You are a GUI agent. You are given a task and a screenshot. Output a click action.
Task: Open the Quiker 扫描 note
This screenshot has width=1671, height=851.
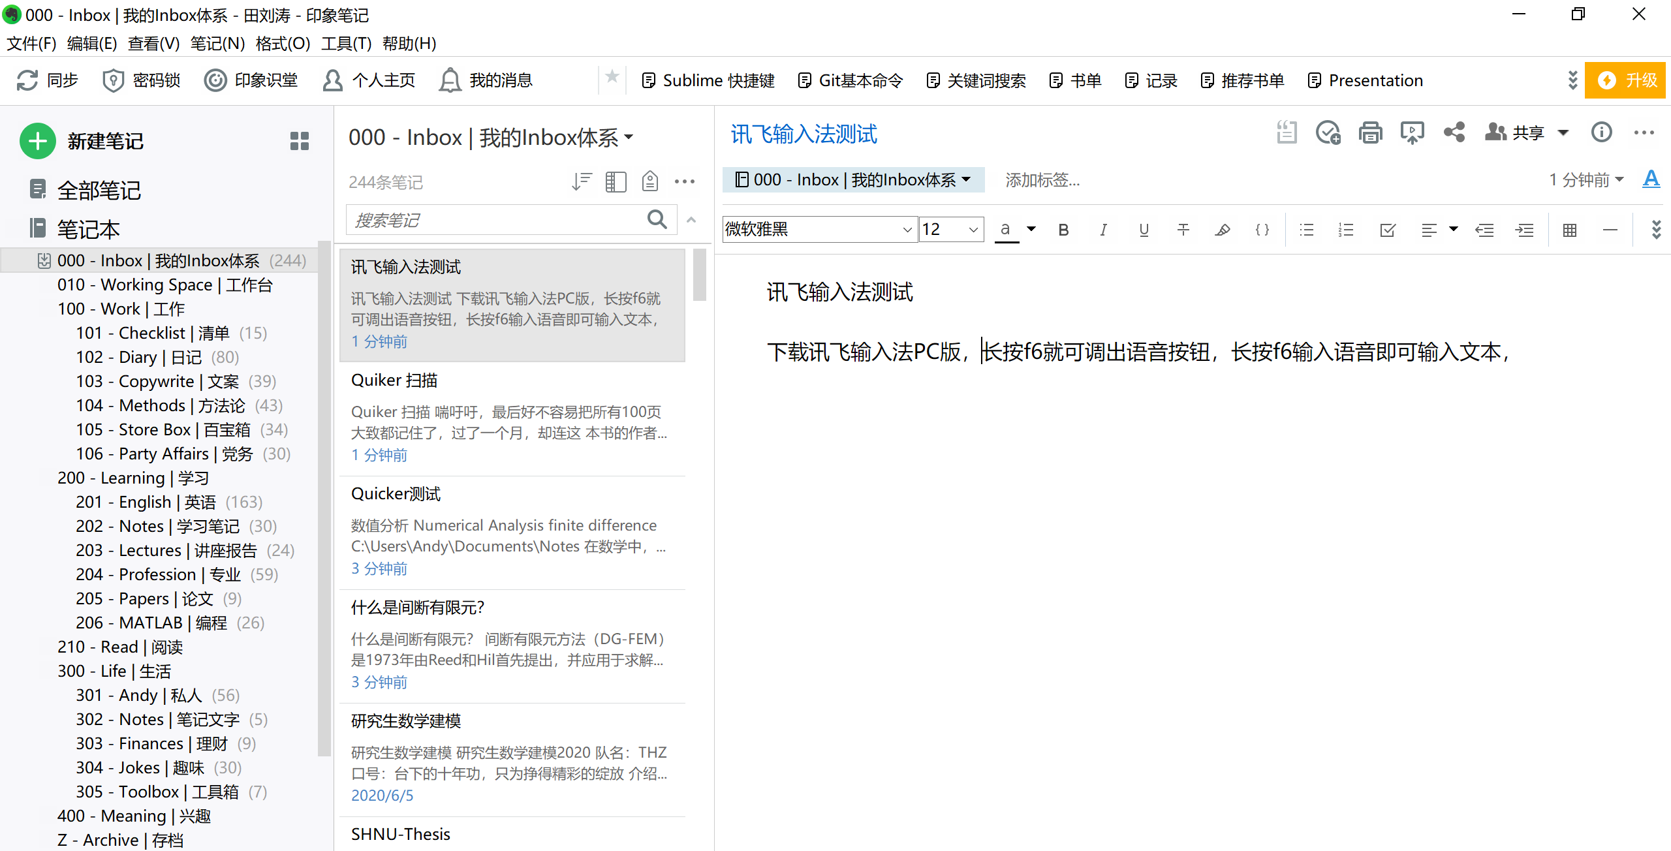tap(512, 418)
